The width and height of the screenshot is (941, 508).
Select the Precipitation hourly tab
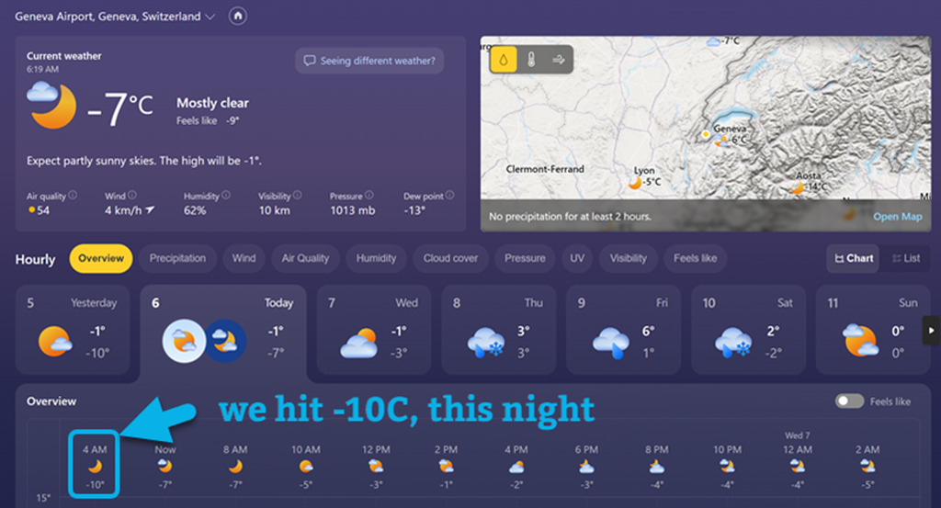click(x=178, y=258)
